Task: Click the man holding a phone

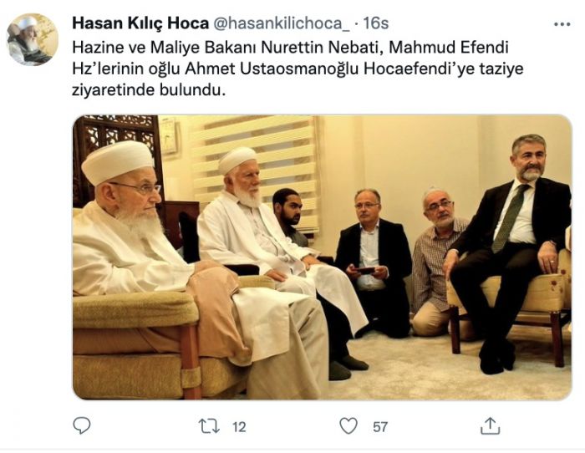Action: pyautogui.click(x=372, y=262)
